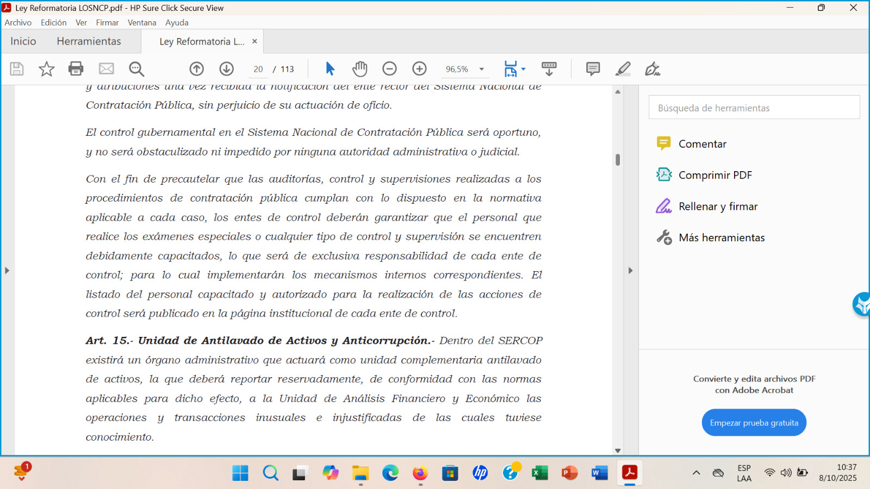Add current file to starred bookmarks
Viewport: 870px width, 489px height.
coord(47,69)
